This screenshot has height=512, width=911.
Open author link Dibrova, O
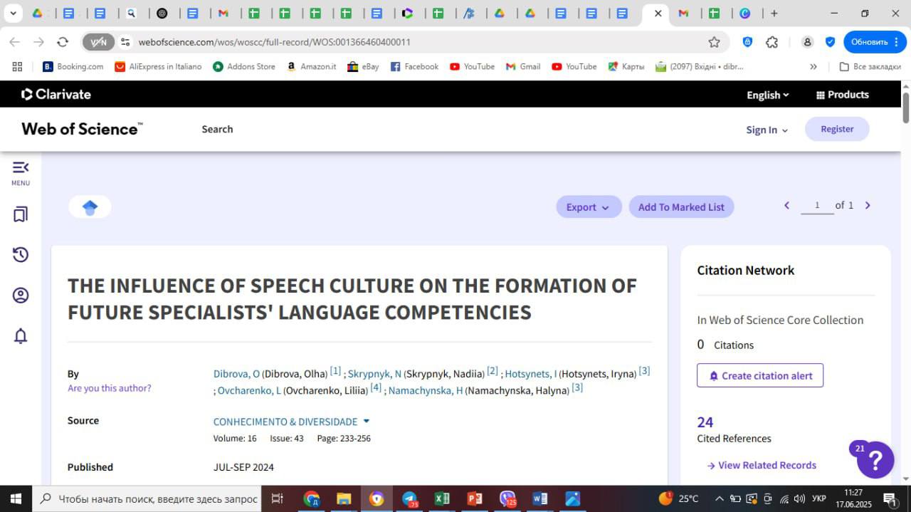[x=236, y=374]
